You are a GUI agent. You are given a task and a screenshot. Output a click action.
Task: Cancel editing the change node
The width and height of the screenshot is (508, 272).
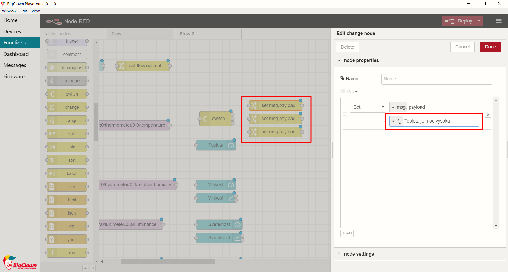tap(462, 47)
